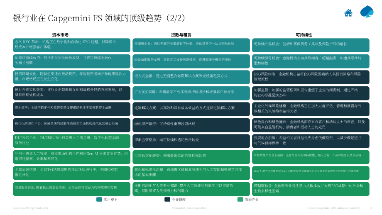The image size is (382, 215).
Task: Click the 加速可持续放贷 card
Action: pos(71,61)
